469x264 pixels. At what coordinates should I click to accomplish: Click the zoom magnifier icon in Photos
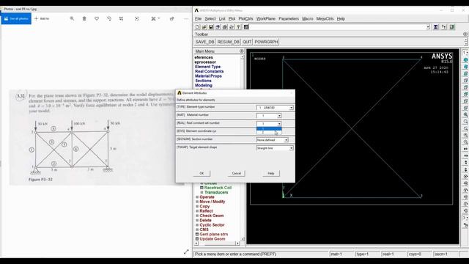(72, 18)
